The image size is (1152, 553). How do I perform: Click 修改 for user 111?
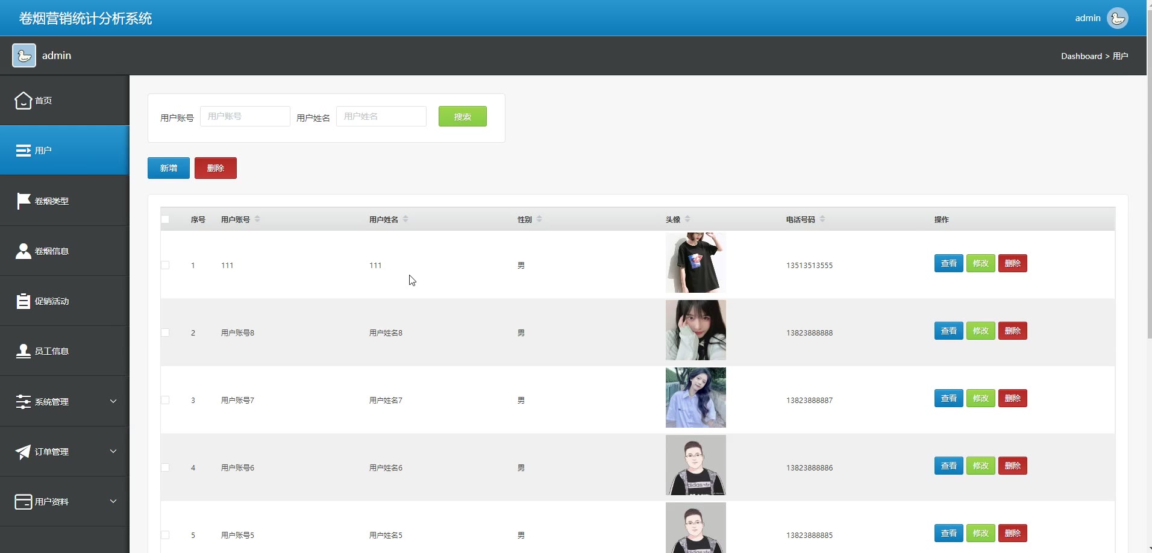point(981,263)
